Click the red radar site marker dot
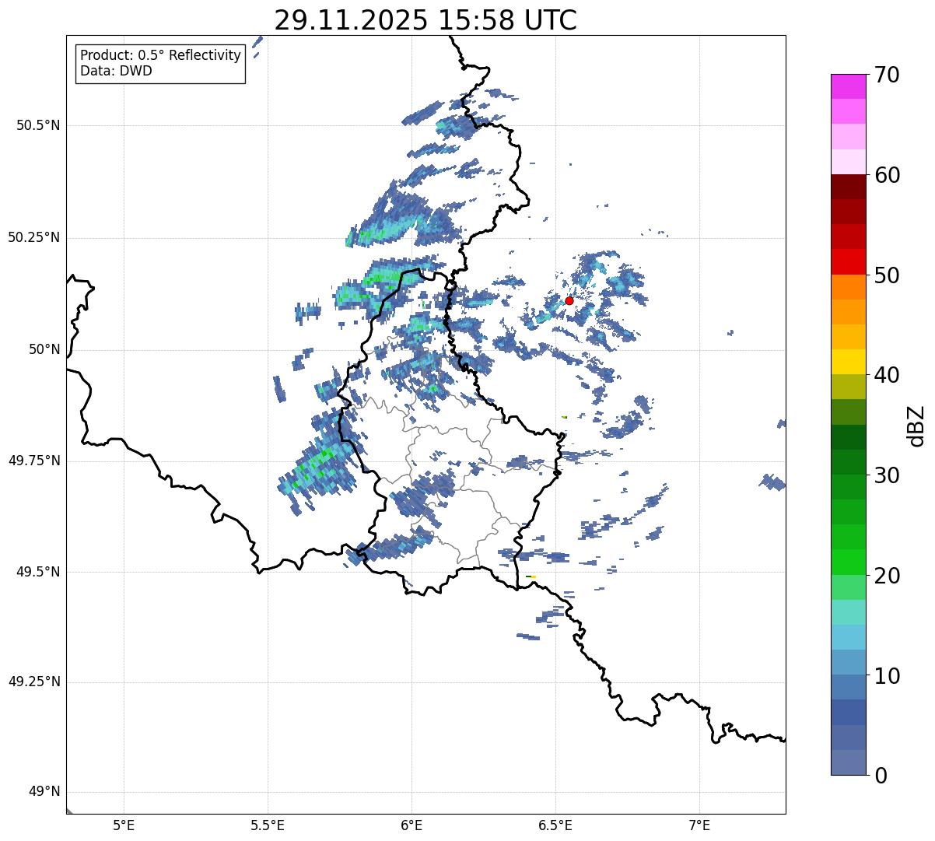Viewport: 935px width, 841px height. point(569,300)
